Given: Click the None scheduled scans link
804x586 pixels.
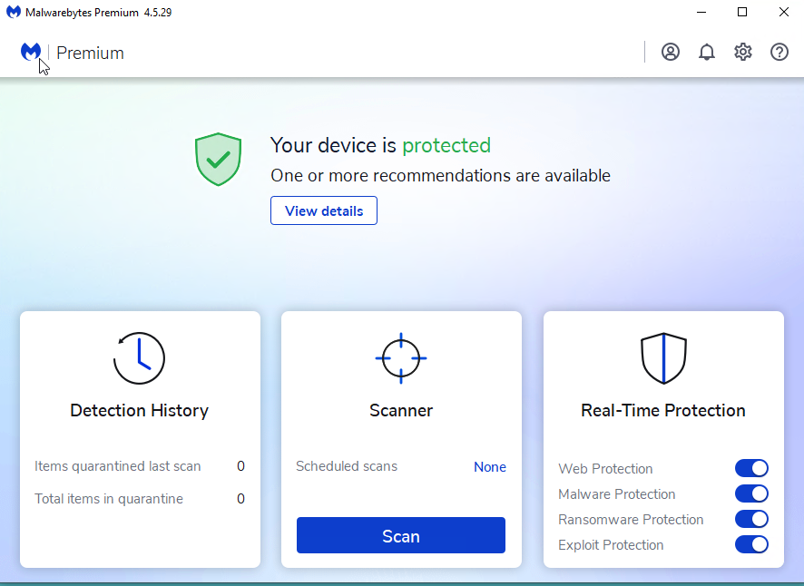Looking at the screenshot, I should click(490, 467).
